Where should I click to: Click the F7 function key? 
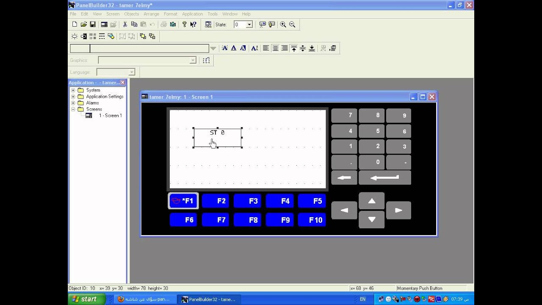216,220
